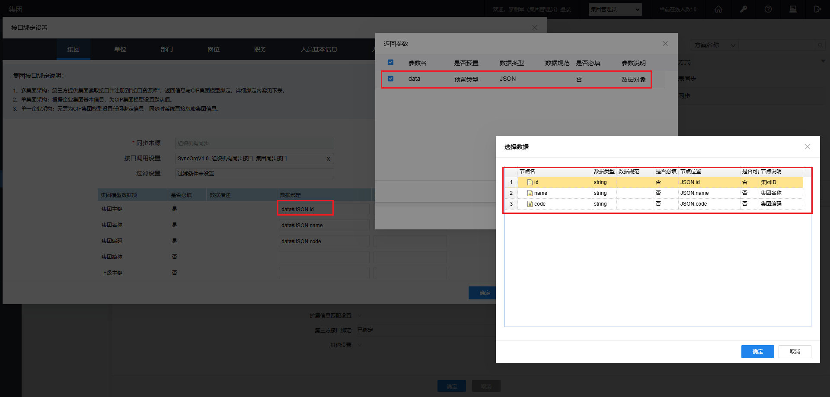Click the 当前在线人数 counter in top bar
830x397 pixels.
click(x=678, y=10)
